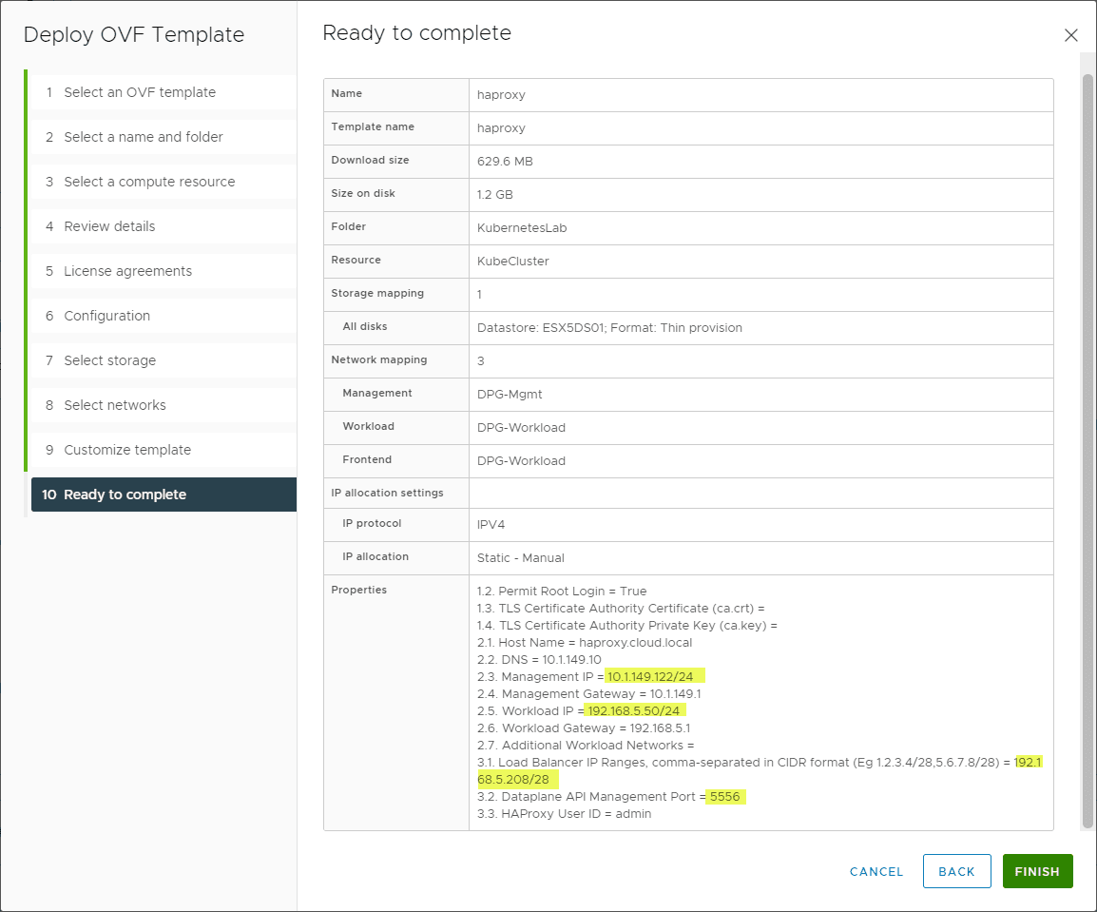Cancel the OVF deployment
The width and height of the screenshot is (1097, 912).
pyautogui.click(x=876, y=871)
